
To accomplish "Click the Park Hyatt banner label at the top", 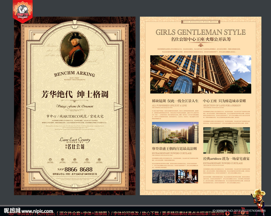I will click(201, 22).
